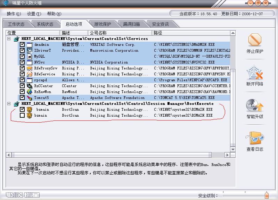The image size is (278, 200).
Task: Select the 启动选项 tab
Action: click(x=74, y=24)
